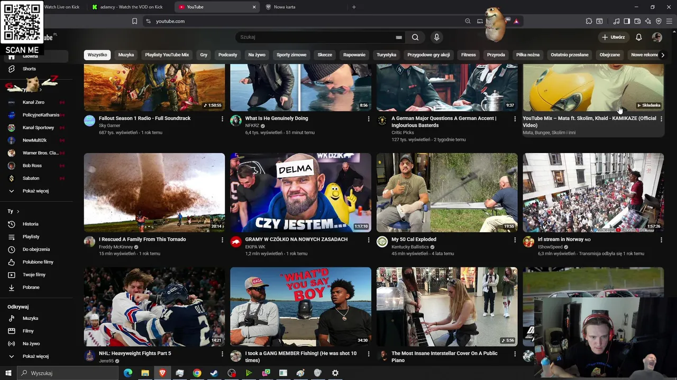The width and height of the screenshot is (677, 380).
Task: Open more options for irl stream in Norway
Action: click(661, 240)
